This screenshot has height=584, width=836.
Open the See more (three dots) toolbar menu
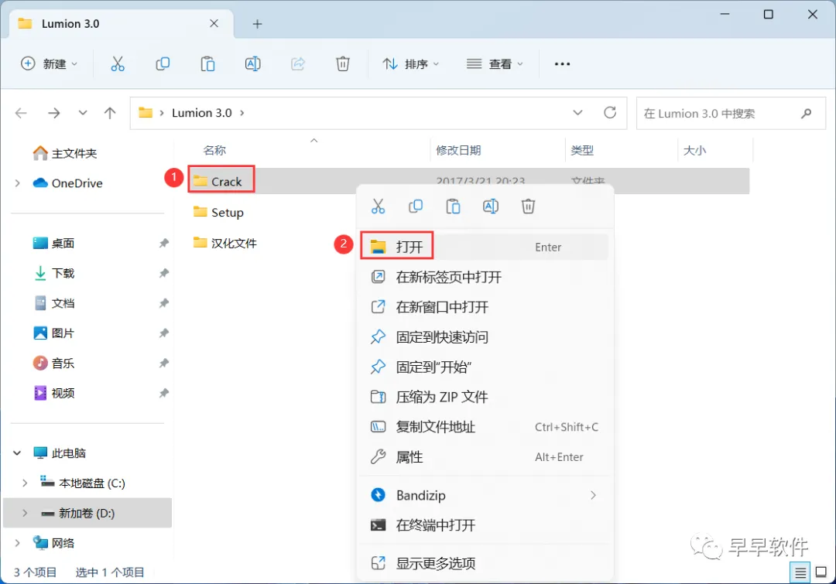[x=562, y=64]
